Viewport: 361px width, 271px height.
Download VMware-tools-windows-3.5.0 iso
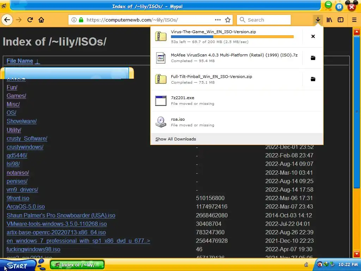point(57,224)
